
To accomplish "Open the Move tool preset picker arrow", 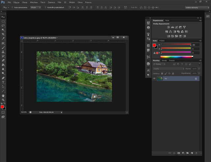I will click(x=8, y=8).
